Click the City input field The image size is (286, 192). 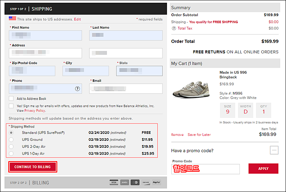pyautogui.click(x=86, y=71)
